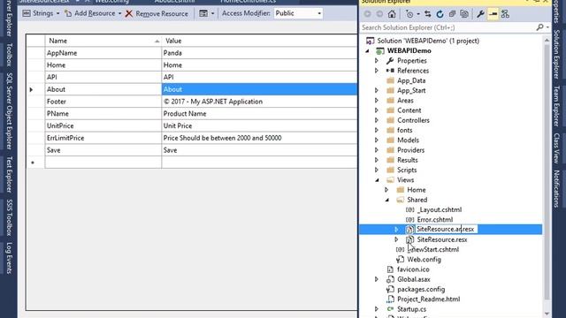
Task: Click the Strings resource type icon
Action: coord(27,13)
